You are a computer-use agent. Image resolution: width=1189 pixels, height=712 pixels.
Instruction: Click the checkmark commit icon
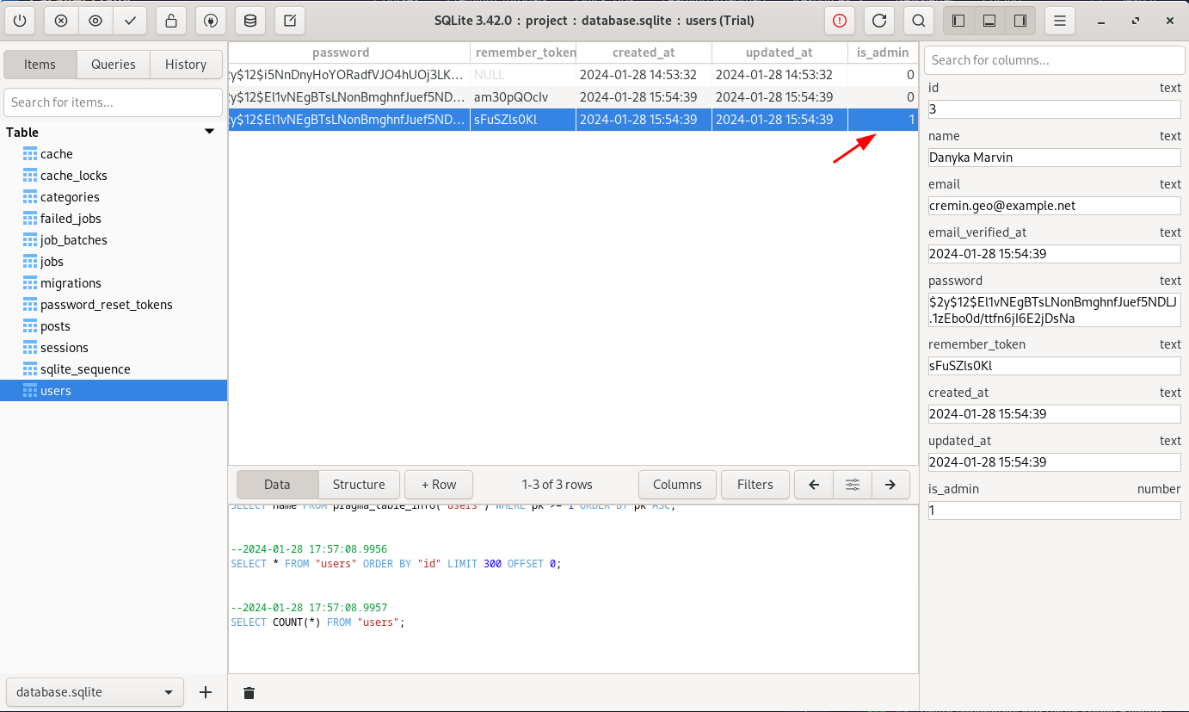[129, 21]
